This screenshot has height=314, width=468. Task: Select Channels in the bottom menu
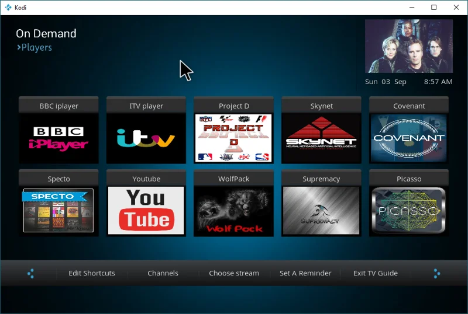point(163,273)
